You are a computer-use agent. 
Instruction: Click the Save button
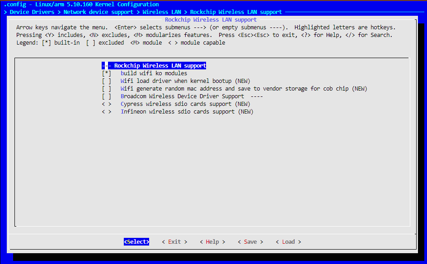(250, 242)
